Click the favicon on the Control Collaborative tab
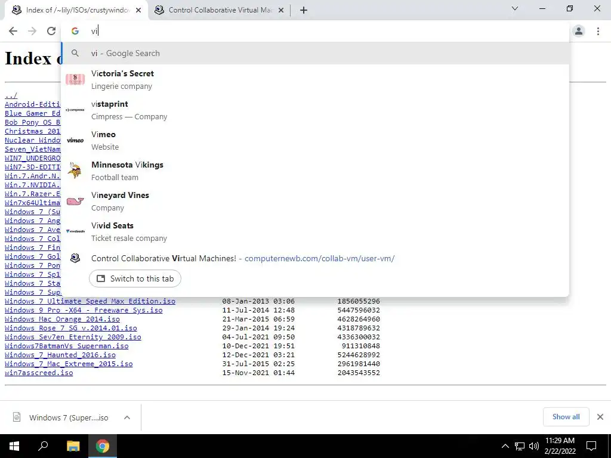611x458 pixels. point(159,11)
